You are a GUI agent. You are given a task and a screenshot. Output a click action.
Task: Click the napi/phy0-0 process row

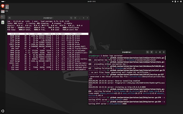tap(48, 69)
